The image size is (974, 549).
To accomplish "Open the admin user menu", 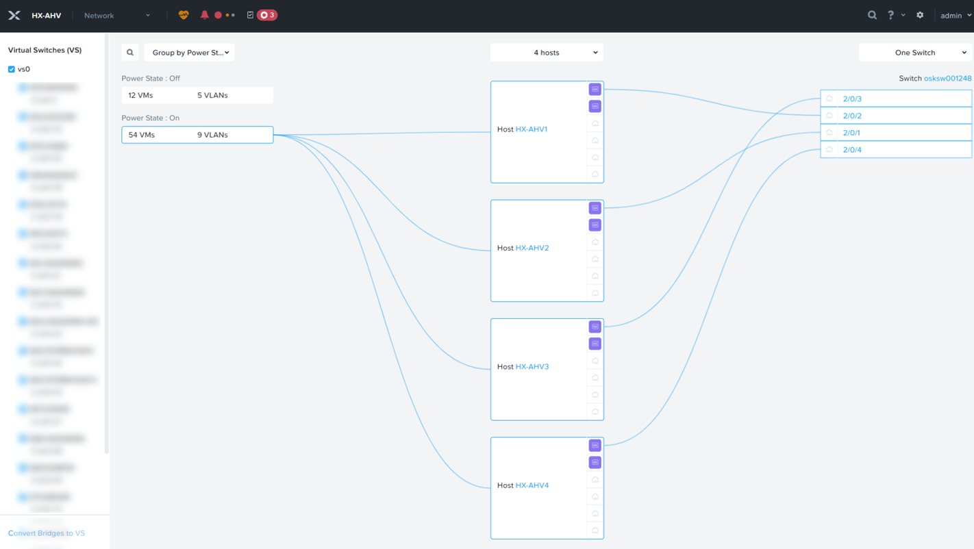I will point(955,15).
